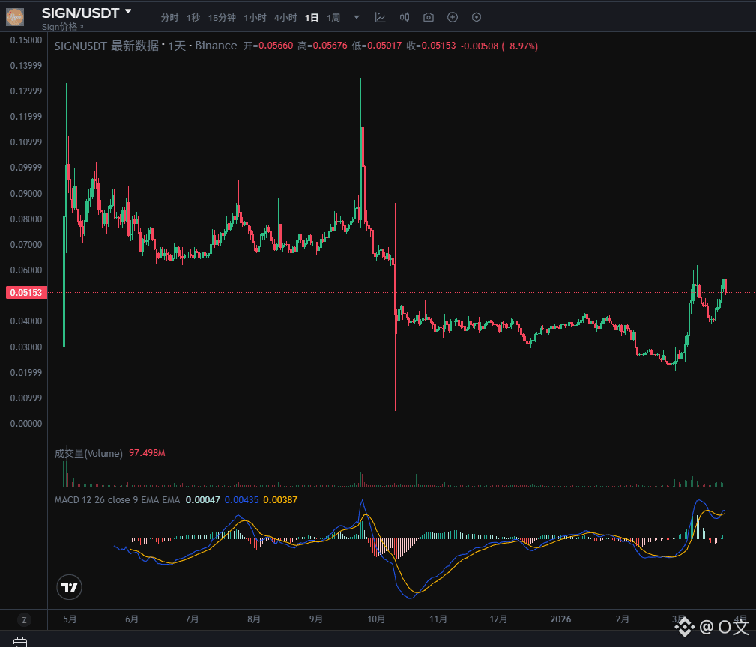Select the 1秒 timeframe

(x=193, y=18)
